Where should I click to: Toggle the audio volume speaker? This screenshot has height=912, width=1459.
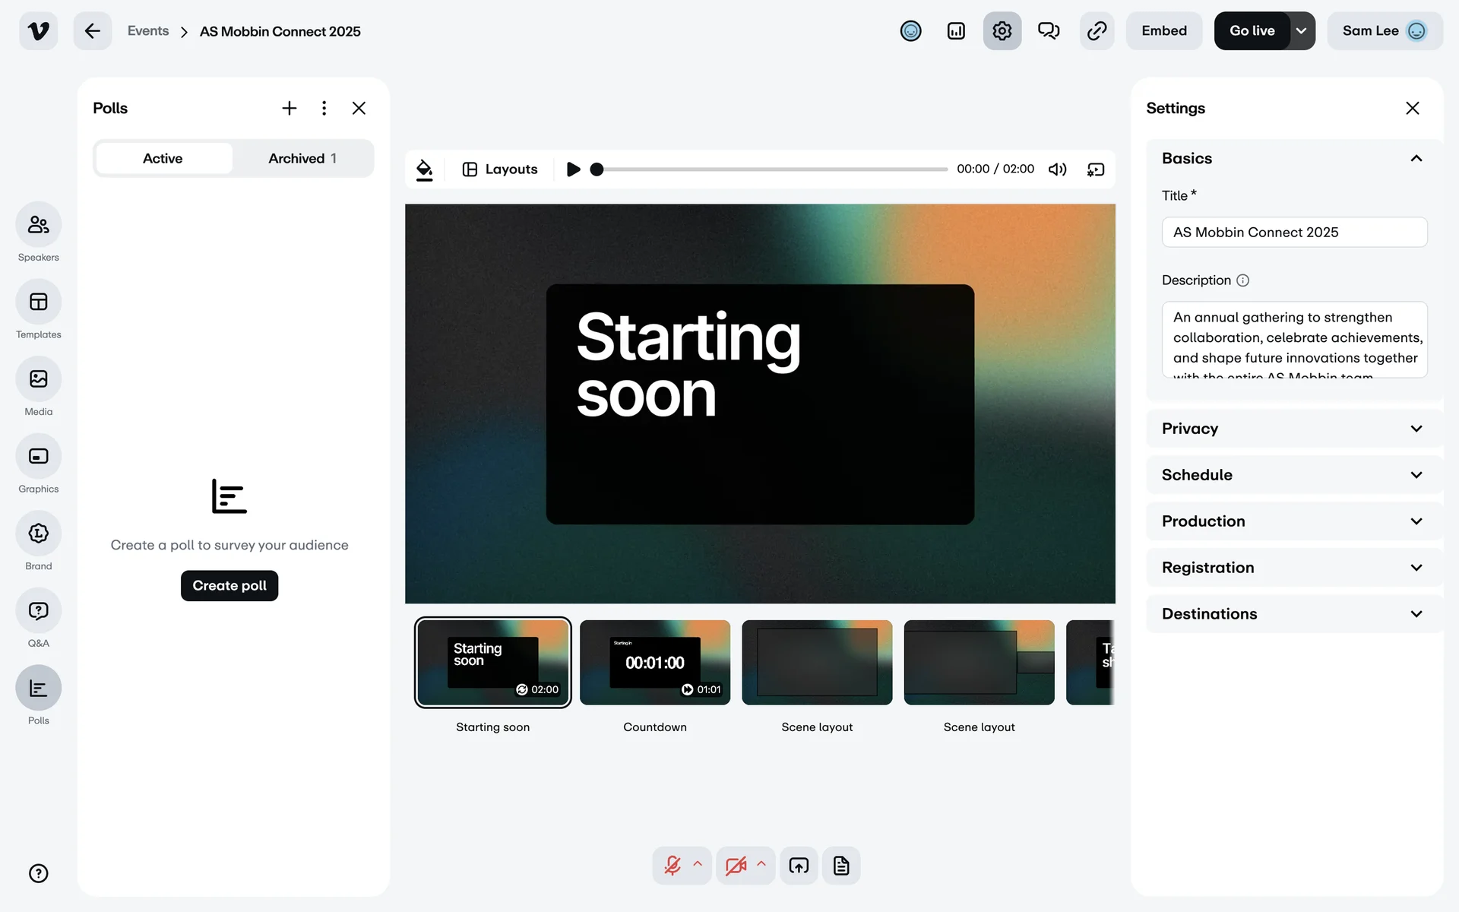[1057, 169]
